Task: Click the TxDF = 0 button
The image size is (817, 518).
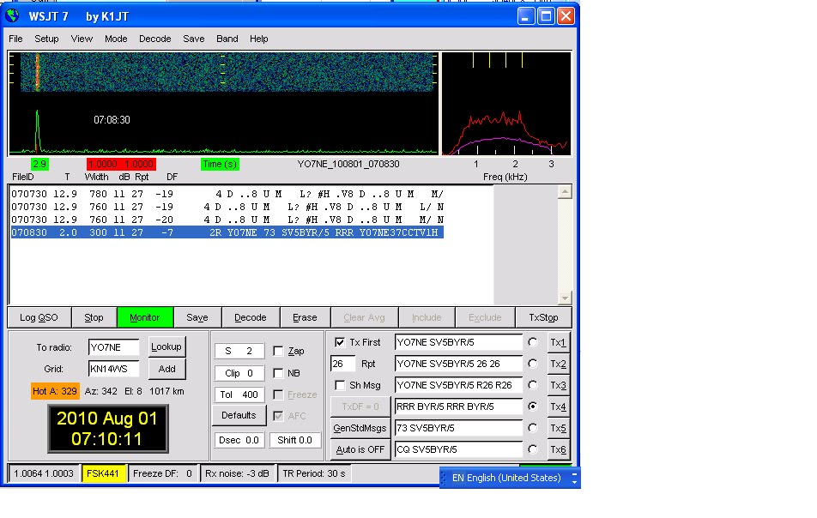Action: click(x=360, y=407)
